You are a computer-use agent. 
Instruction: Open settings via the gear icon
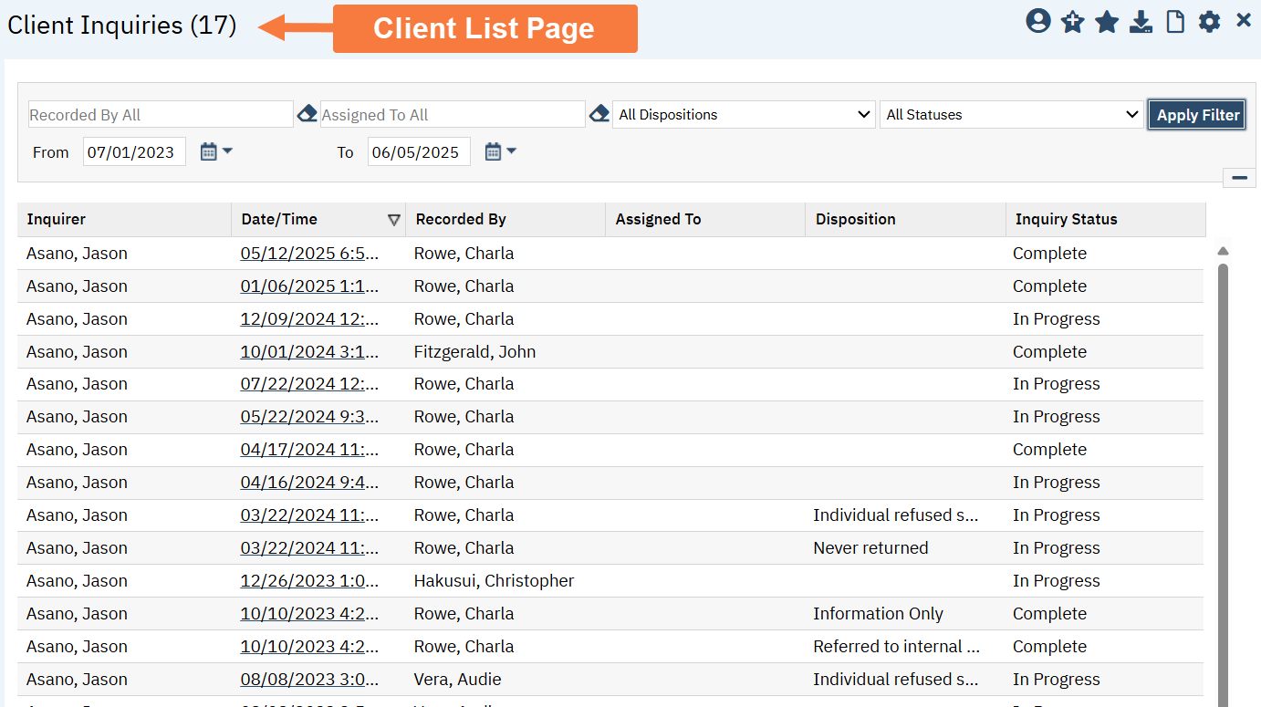tap(1209, 20)
